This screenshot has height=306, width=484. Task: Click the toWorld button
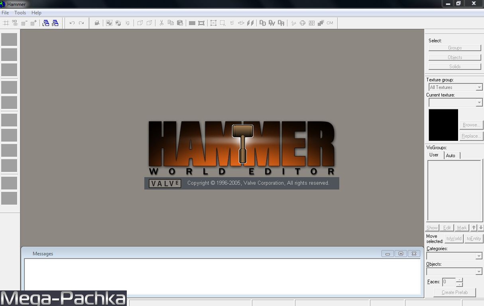pos(454,239)
